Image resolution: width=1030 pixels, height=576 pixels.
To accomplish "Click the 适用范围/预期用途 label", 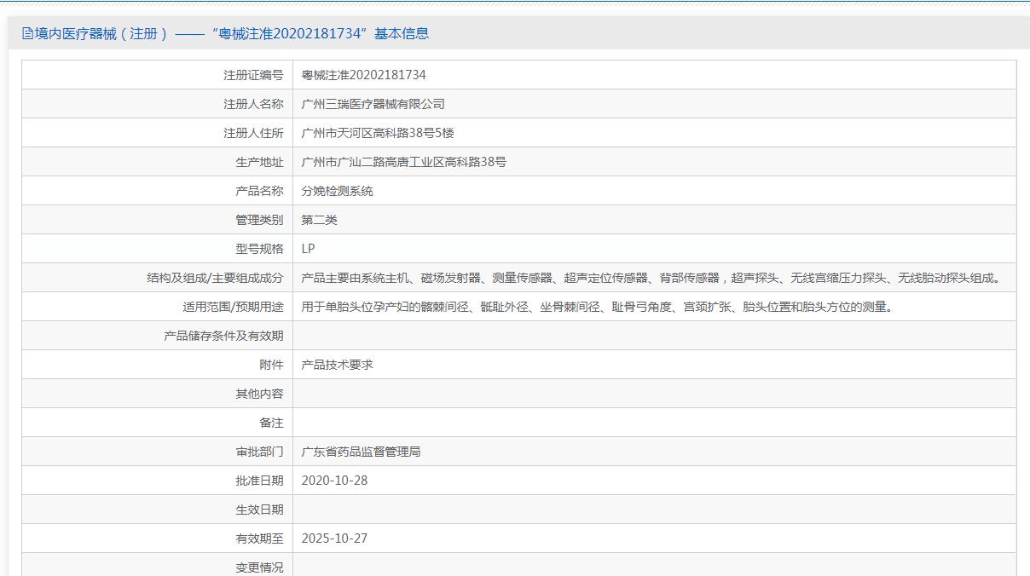I will pyautogui.click(x=233, y=307).
